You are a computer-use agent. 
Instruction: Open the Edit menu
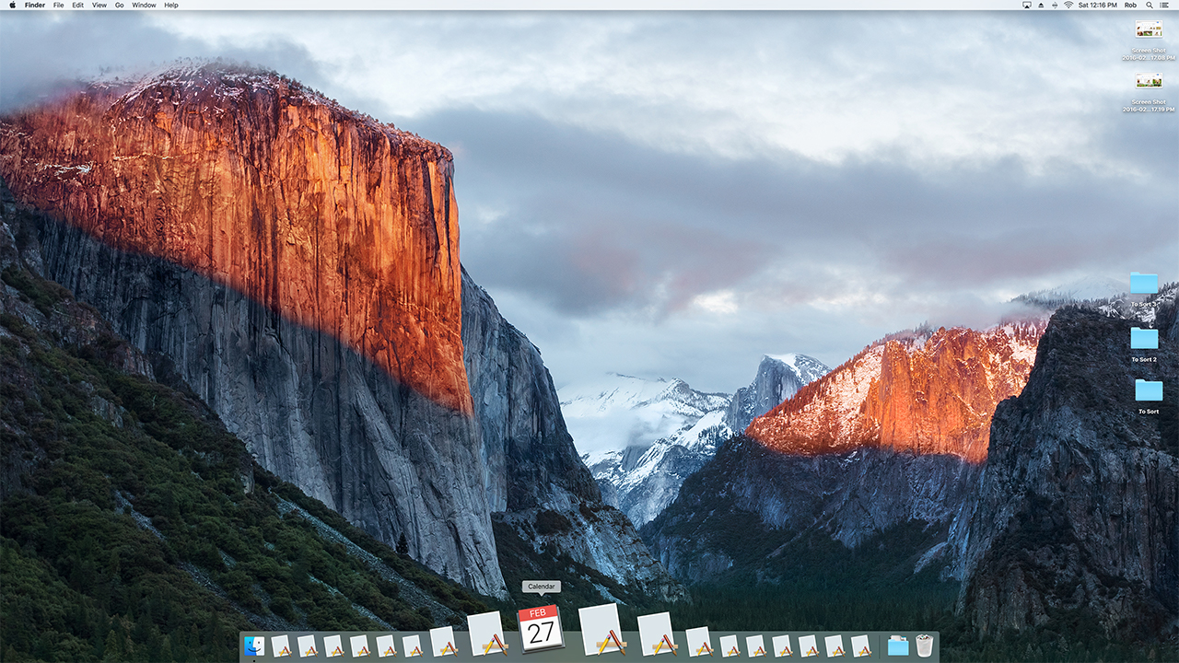(78, 6)
